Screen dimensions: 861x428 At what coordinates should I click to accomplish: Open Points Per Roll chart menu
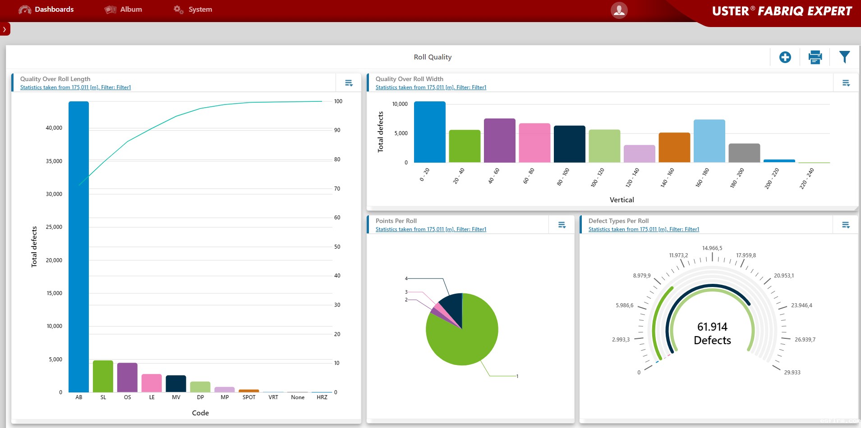(x=562, y=225)
